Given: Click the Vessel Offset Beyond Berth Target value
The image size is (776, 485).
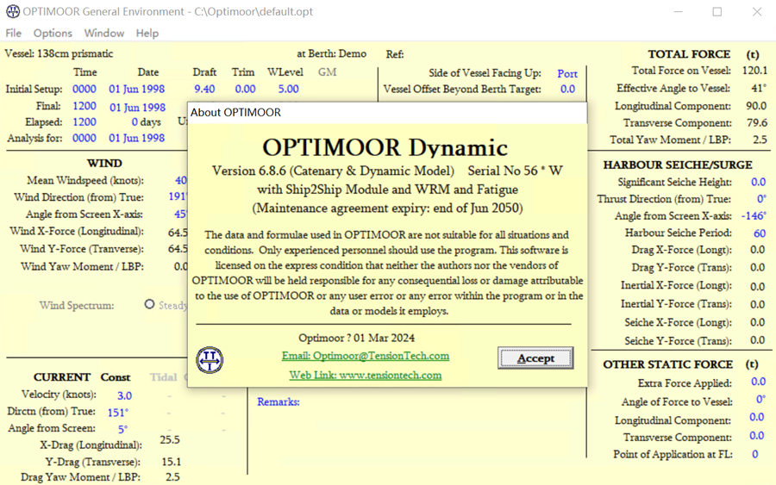Looking at the screenshot, I should (567, 89).
